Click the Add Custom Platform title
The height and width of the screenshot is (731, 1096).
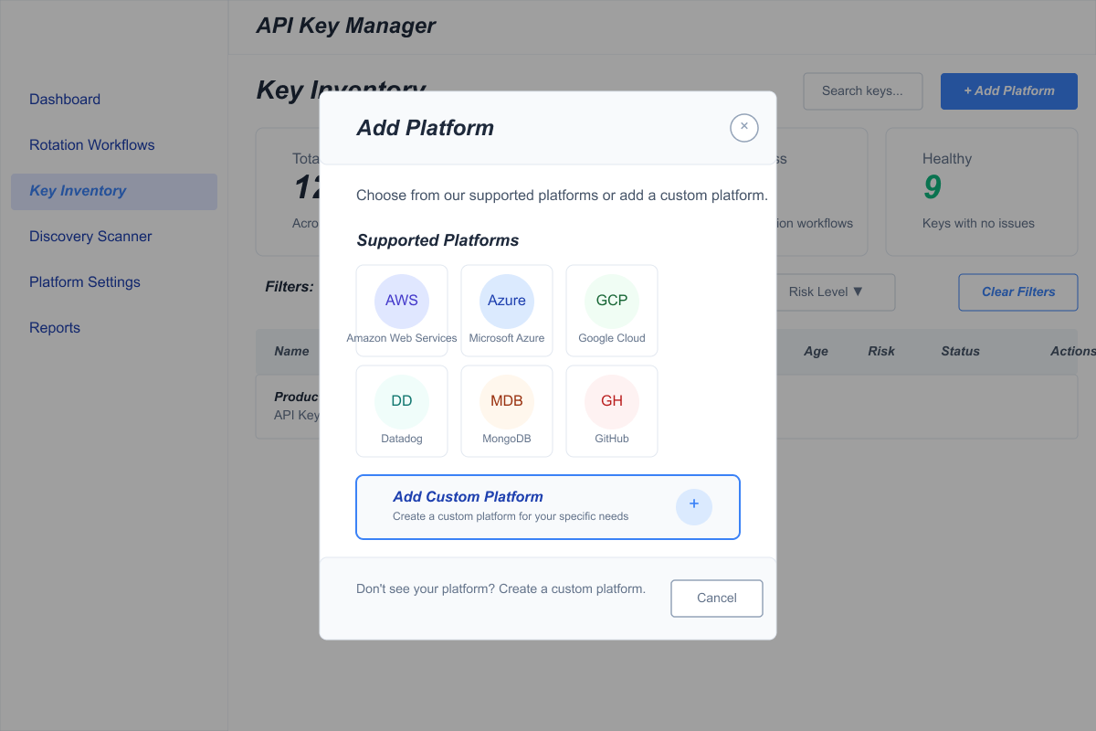click(x=468, y=497)
